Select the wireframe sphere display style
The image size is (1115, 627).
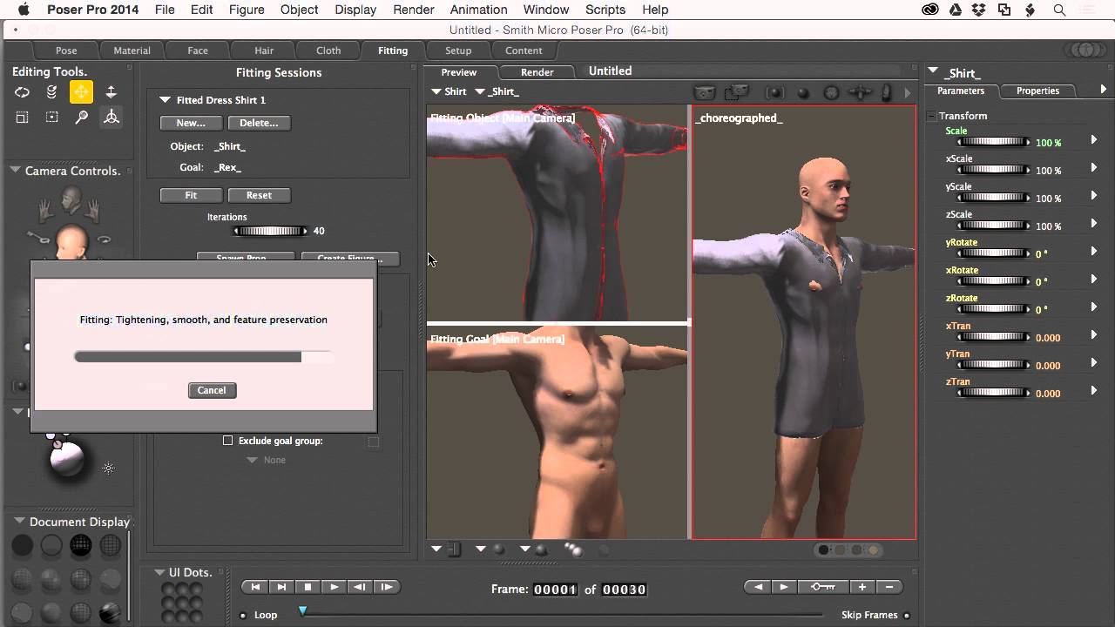(81, 546)
